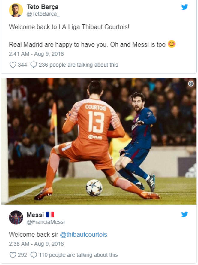View 236 people are talking about this

point(78,65)
